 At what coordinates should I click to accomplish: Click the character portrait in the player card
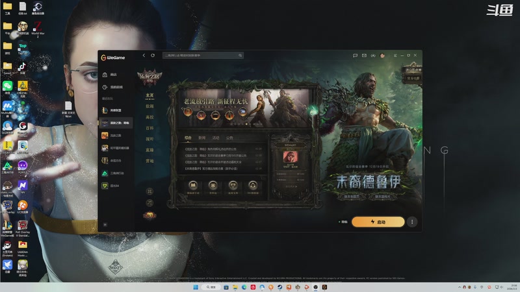290,156
